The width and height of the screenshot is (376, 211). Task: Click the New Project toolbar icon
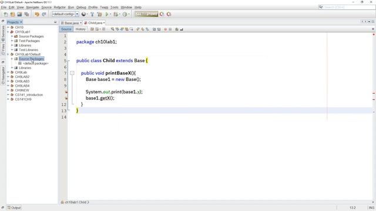(13, 14)
